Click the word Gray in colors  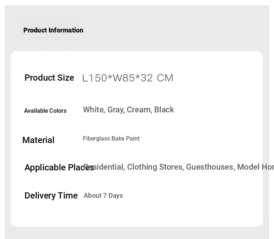coord(116,110)
